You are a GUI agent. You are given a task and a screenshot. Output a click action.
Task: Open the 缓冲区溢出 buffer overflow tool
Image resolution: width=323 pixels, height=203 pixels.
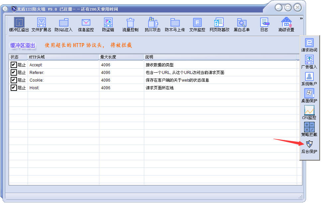coord(19,25)
